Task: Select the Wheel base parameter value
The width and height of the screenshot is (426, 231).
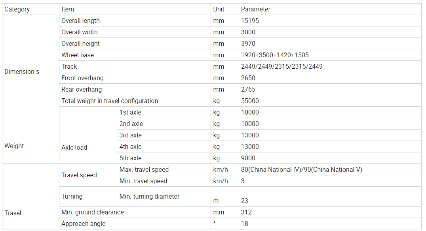Action: (x=275, y=55)
